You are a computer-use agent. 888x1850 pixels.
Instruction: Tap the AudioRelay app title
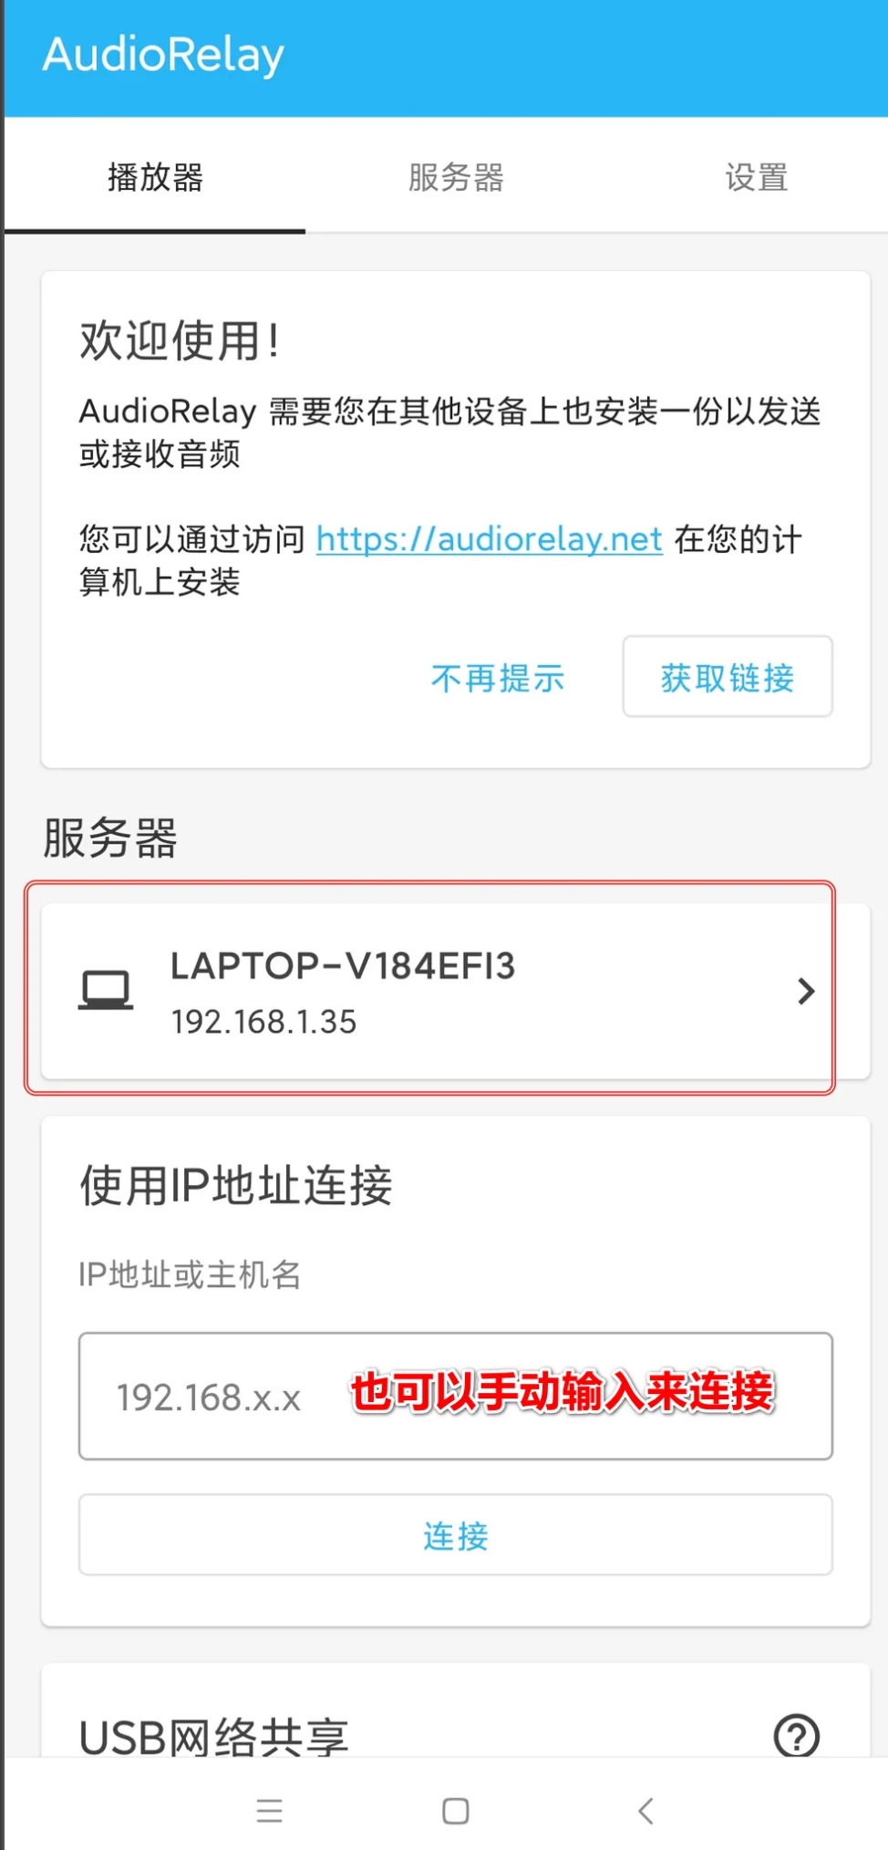tap(164, 55)
